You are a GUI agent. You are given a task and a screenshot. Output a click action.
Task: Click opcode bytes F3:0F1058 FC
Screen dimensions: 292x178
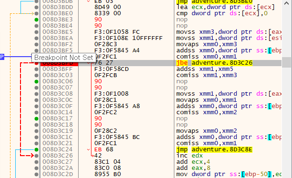coord(117,32)
